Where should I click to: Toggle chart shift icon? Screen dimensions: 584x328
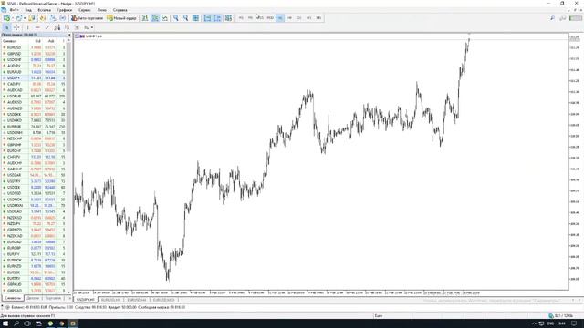click(x=217, y=18)
